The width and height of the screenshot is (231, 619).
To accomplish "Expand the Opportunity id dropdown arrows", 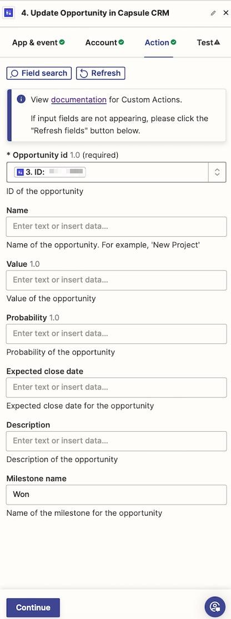I will click(x=217, y=172).
